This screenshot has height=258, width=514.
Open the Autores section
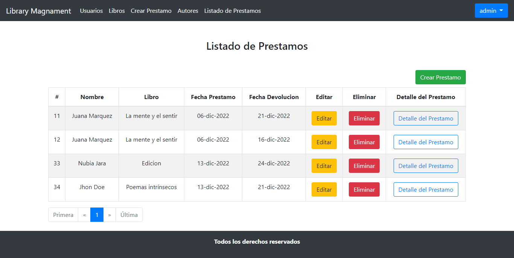point(188,11)
